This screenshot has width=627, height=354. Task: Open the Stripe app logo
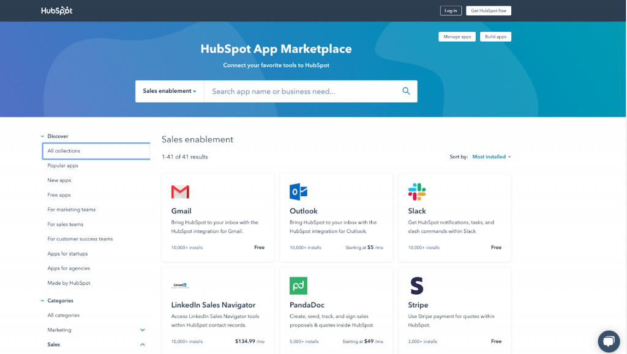click(x=416, y=286)
